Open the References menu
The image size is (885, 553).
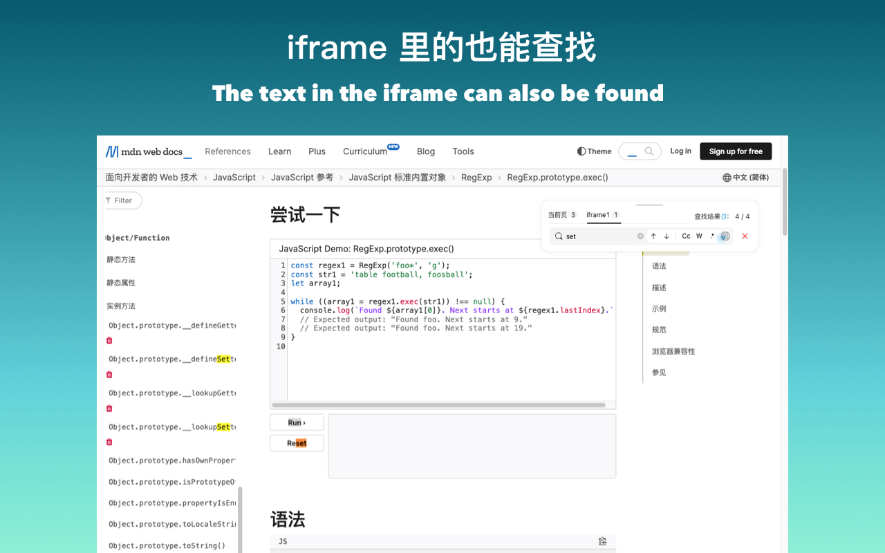[227, 151]
